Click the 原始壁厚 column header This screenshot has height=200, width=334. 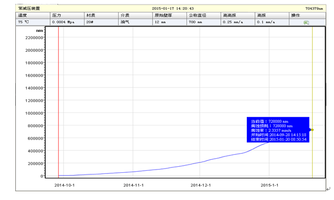tap(169, 15)
